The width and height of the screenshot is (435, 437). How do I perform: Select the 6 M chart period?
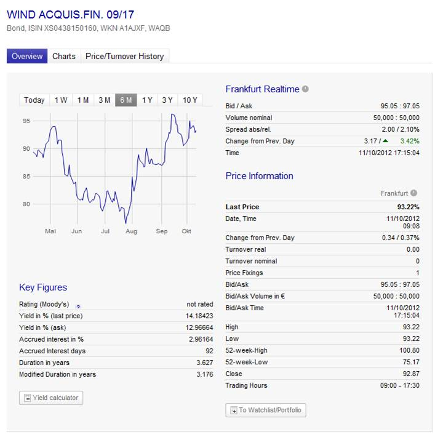pos(126,100)
